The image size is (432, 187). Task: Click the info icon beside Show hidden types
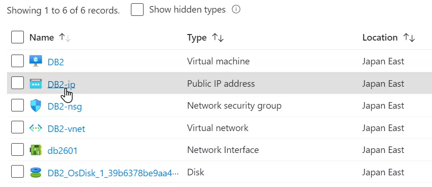click(236, 10)
